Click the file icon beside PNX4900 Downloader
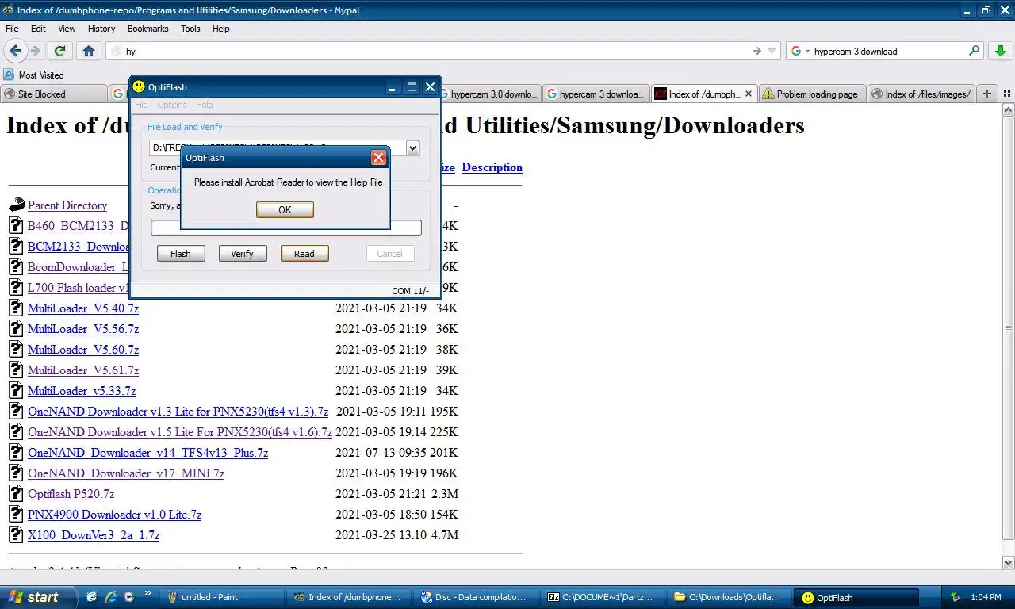The height and width of the screenshot is (609, 1015). tap(16, 514)
